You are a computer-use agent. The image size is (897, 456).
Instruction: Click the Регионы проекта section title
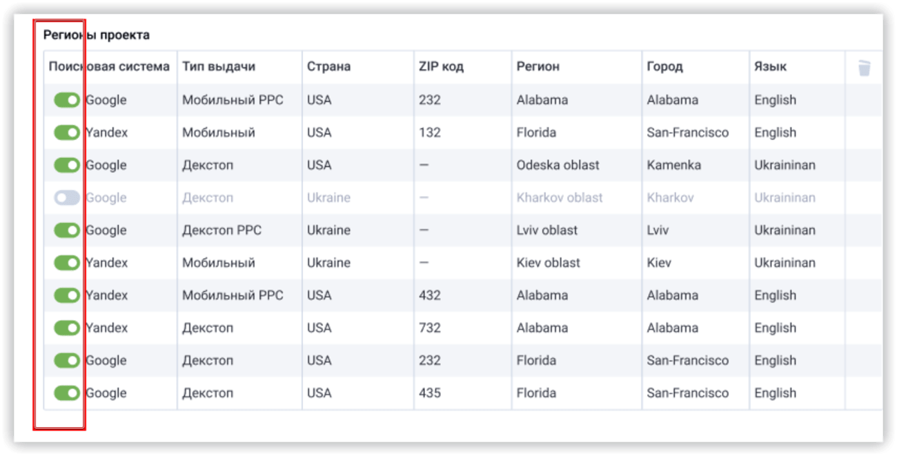point(97,34)
